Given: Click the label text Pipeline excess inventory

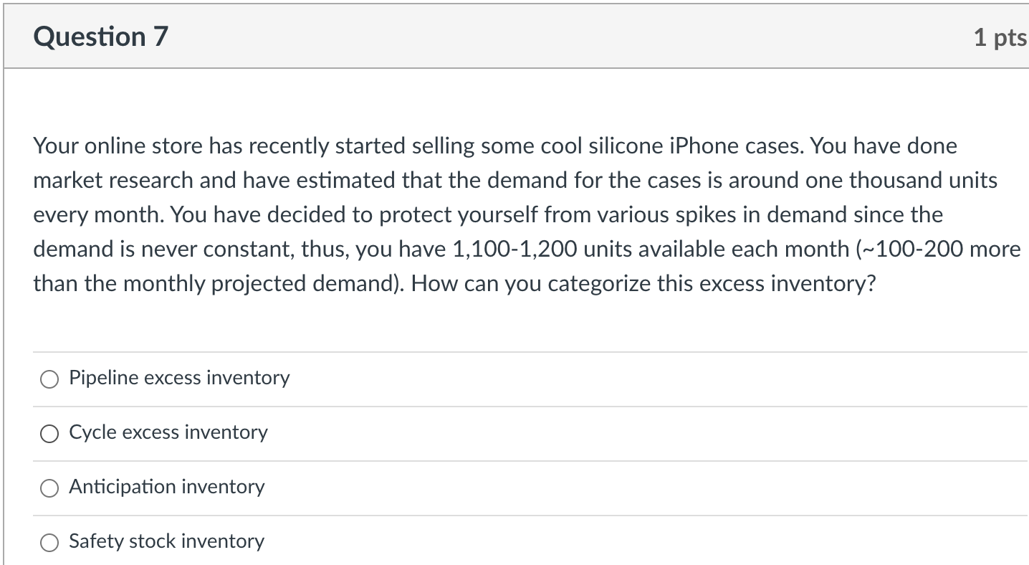Looking at the screenshot, I should click(178, 378).
